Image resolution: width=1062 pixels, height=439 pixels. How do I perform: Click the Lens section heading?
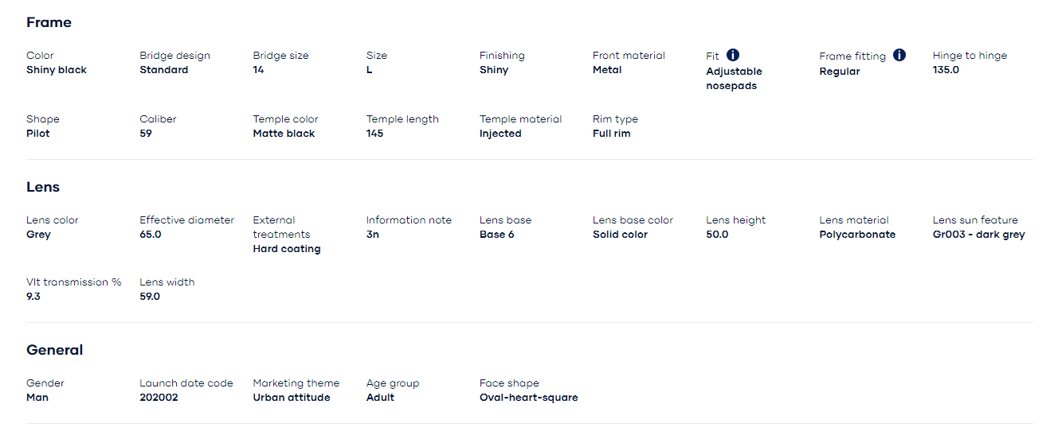tap(43, 187)
